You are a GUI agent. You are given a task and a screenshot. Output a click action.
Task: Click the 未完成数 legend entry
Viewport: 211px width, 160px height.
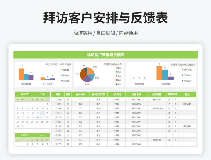pyautogui.click(x=187, y=81)
